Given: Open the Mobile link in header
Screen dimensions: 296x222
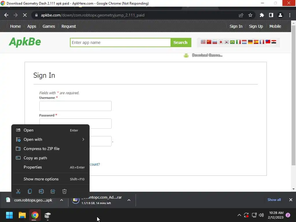Looking at the screenshot, I should pyautogui.click(x=275, y=26).
